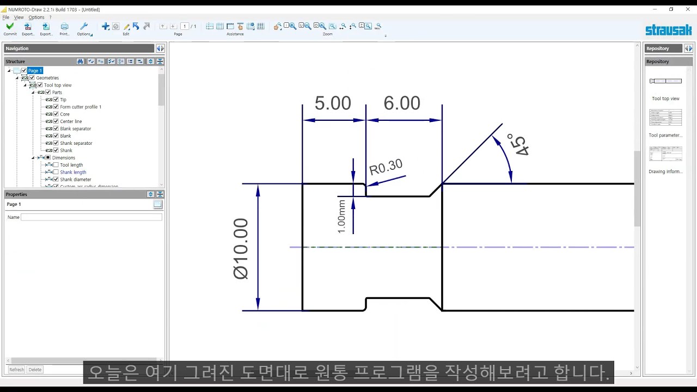Click the Assistance grid icon with blue cells

[x=219, y=26]
